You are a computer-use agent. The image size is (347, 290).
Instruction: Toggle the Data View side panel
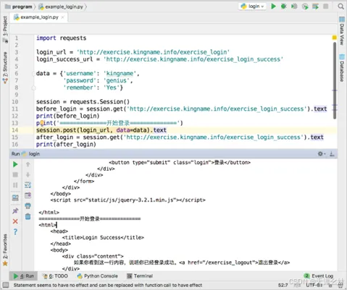pyautogui.click(x=342, y=31)
